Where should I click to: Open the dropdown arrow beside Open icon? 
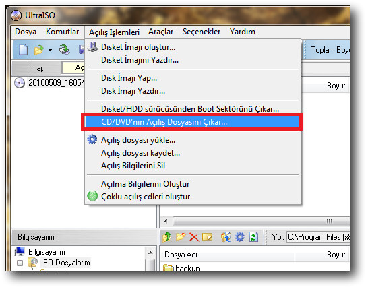[50, 50]
